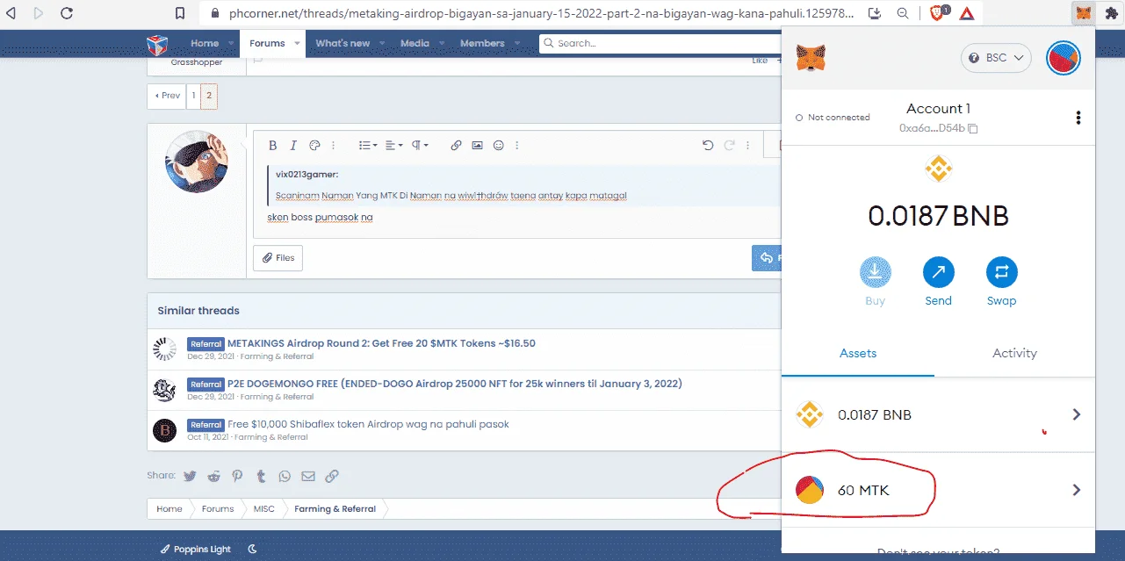Share the thread on Tumblr
Viewport: 1125px width, 561px height.
[261, 476]
